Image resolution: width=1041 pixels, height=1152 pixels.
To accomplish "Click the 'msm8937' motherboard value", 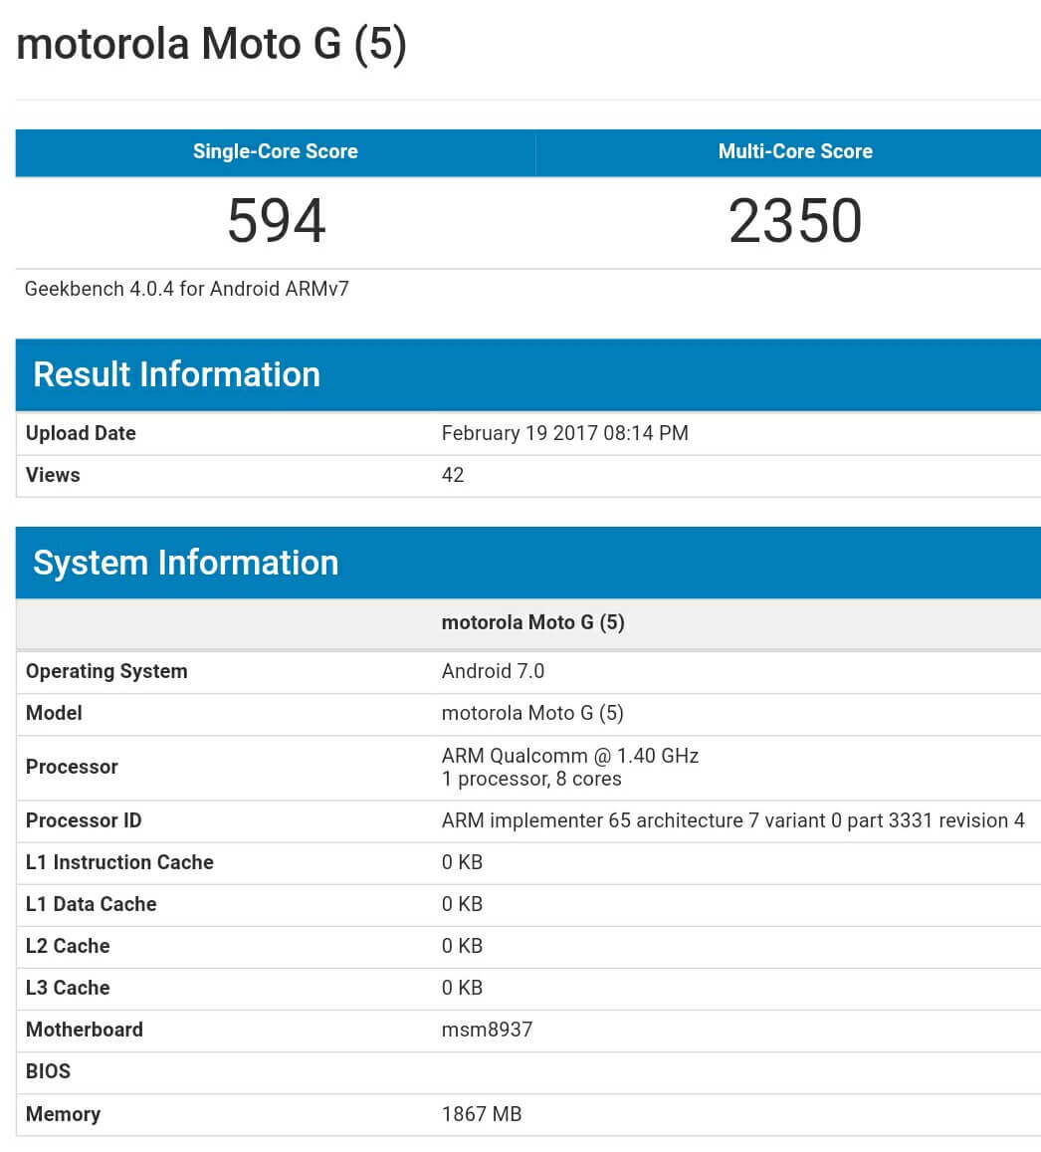I will point(487,1031).
